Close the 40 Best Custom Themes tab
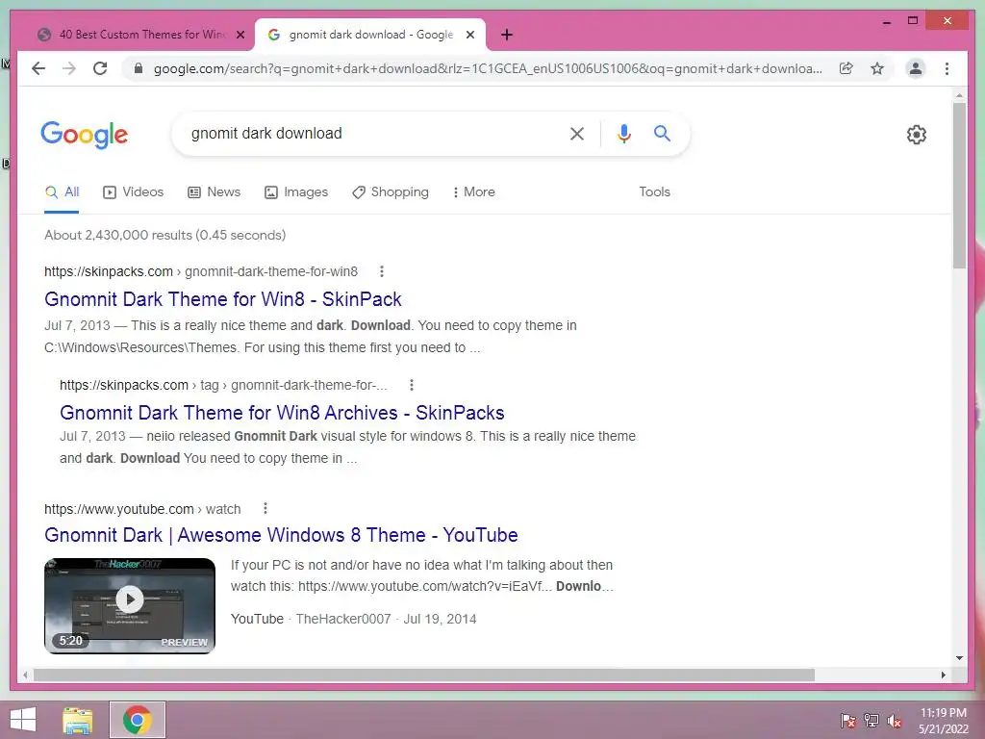Viewport: 985px width, 739px height. [240, 36]
